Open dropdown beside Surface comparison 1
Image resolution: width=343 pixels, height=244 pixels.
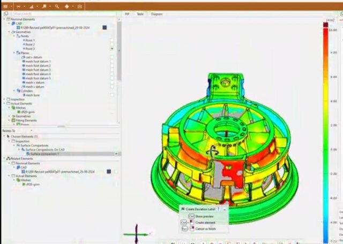tap(116, 154)
